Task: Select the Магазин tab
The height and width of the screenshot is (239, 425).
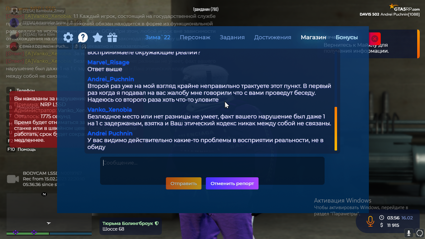Action: coord(313,37)
